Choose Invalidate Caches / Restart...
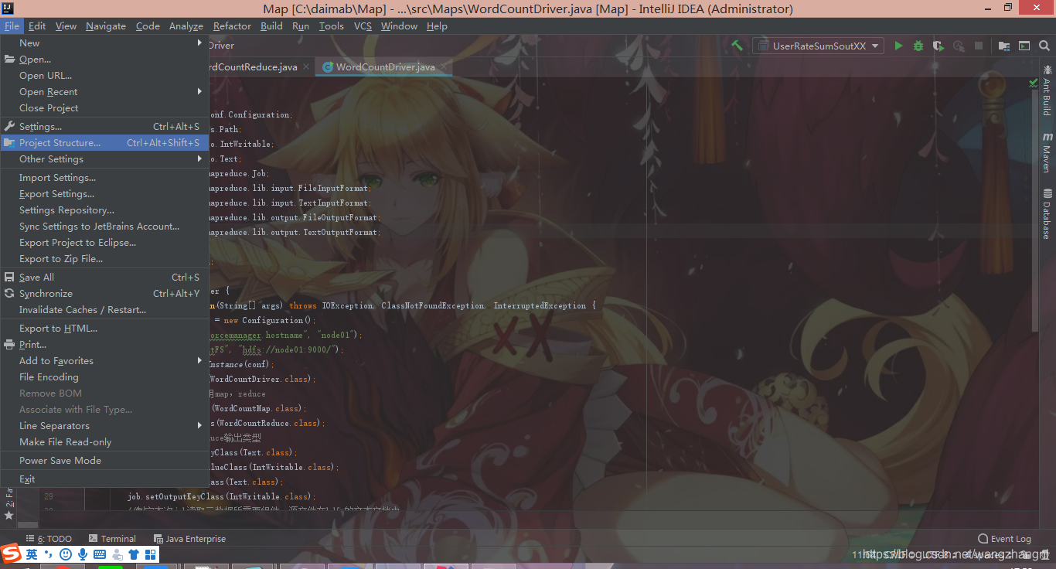Image resolution: width=1056 pixels, height=569 pixels. click(104, 310)
